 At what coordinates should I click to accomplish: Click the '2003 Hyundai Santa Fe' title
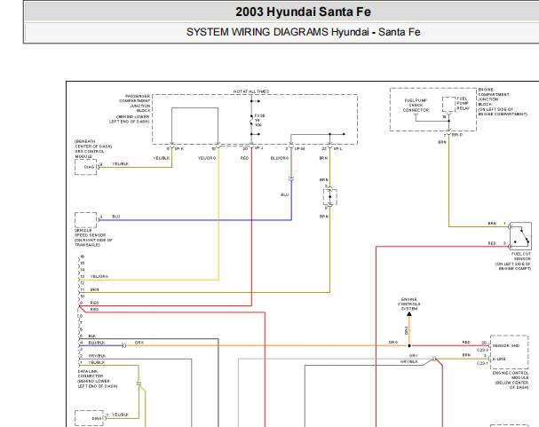pos(303,12)
